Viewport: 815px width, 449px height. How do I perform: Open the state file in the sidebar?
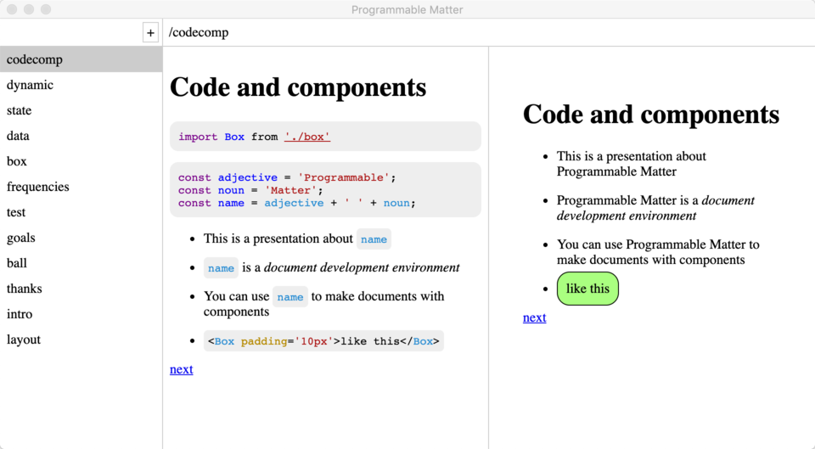pyautogui.click(x=81, y=110)
